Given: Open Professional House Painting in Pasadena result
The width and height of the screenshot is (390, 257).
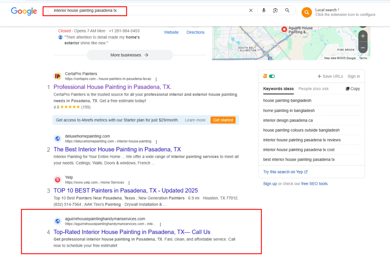Looking at the screenshot, I should (112, 87).
